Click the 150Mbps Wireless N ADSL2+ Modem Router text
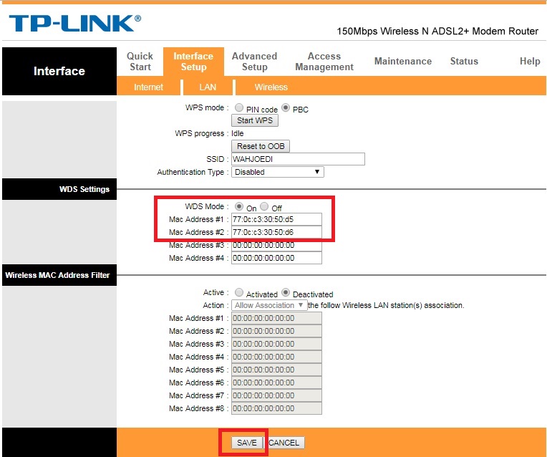This screenshot has width=547, height=457. click(x=437, y=31)
